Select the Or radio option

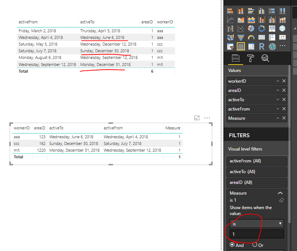[255, 245]
